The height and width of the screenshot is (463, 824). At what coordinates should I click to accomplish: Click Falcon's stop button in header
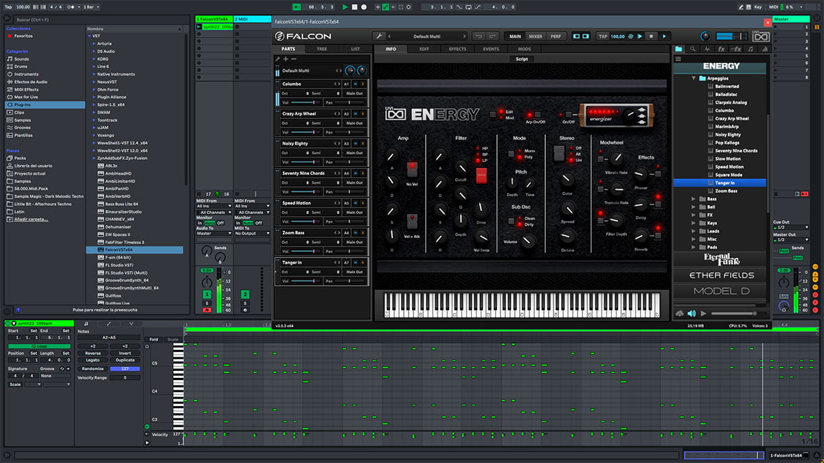pyautogui.click(x=651, y=36)
